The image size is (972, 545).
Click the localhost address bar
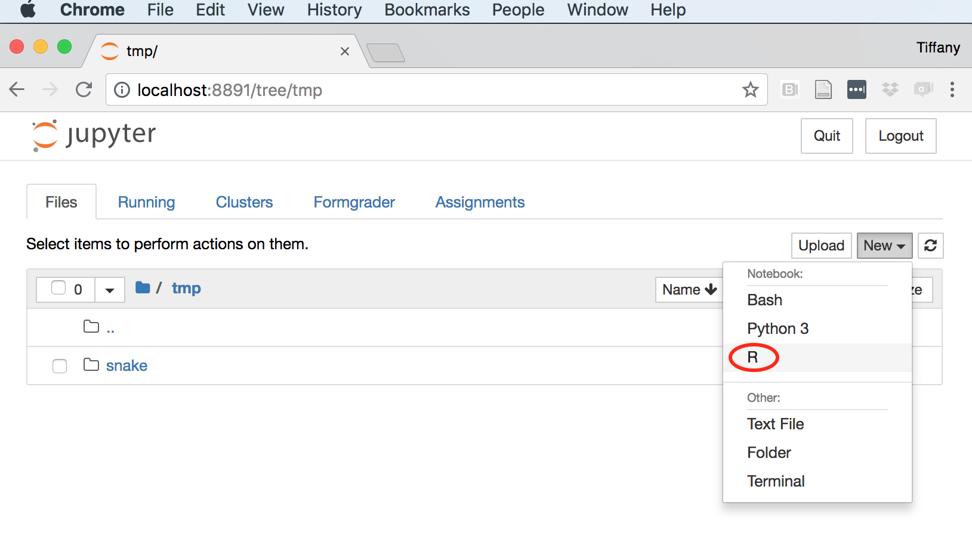point(418,90)
